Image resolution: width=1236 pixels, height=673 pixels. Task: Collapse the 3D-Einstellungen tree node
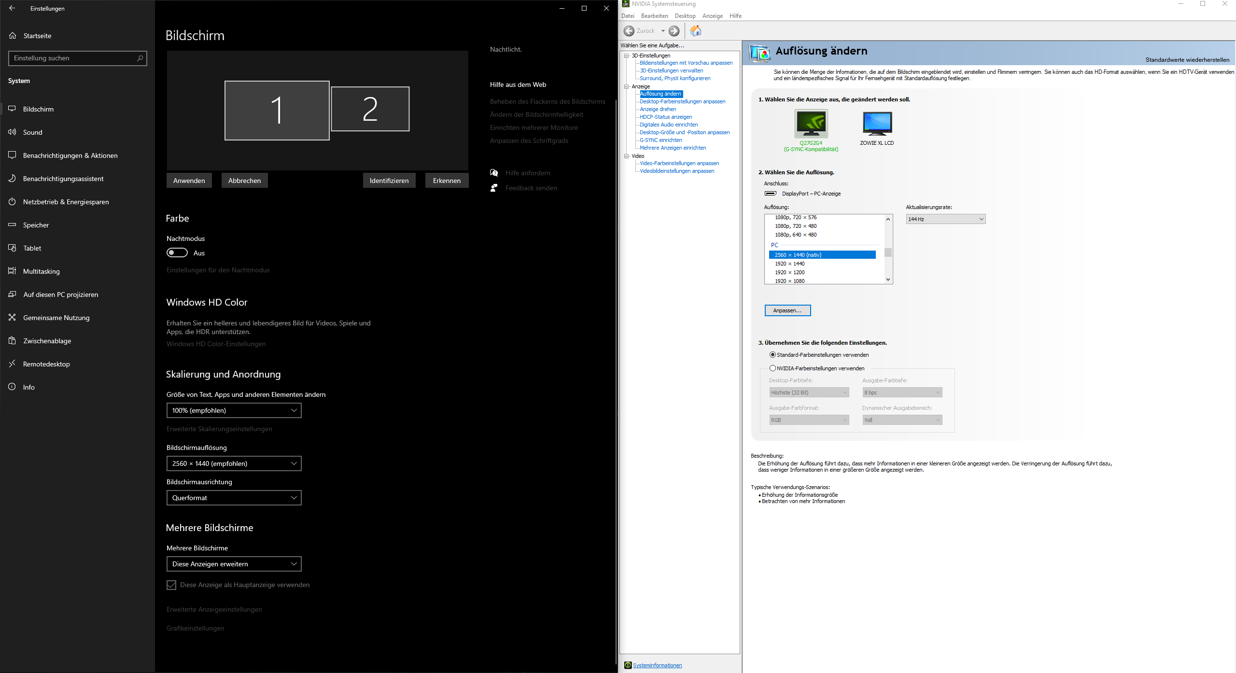click(626, 56)
